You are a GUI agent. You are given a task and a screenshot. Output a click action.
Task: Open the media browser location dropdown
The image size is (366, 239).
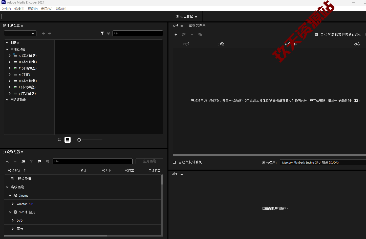20,33
